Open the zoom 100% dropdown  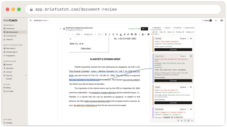(79, 35)
